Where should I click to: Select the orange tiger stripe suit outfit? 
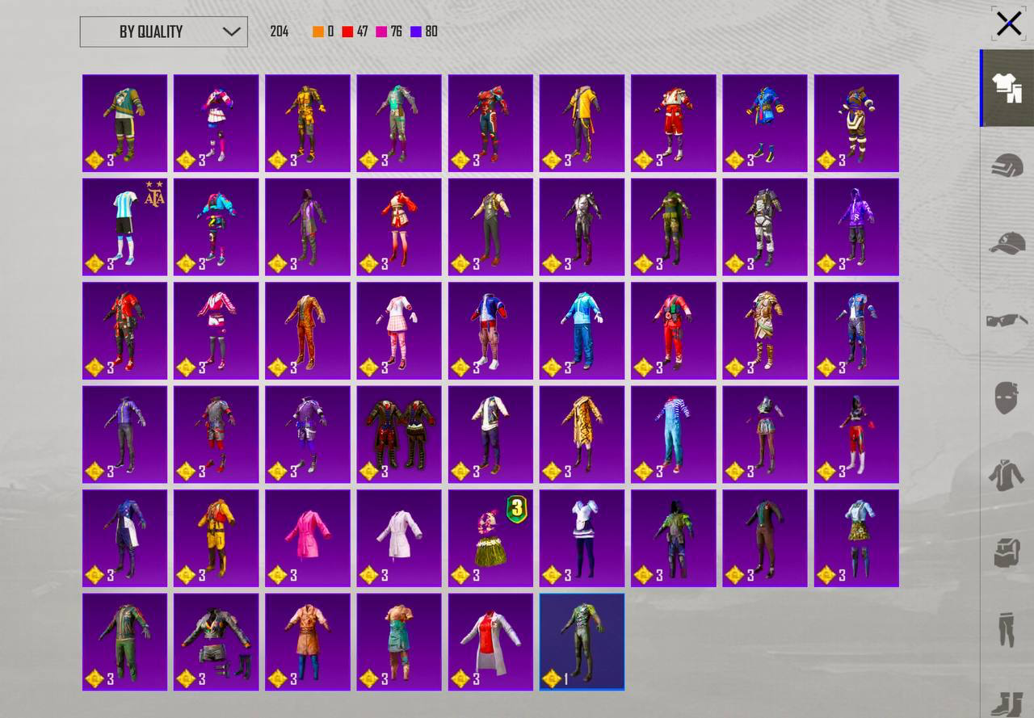308,330
